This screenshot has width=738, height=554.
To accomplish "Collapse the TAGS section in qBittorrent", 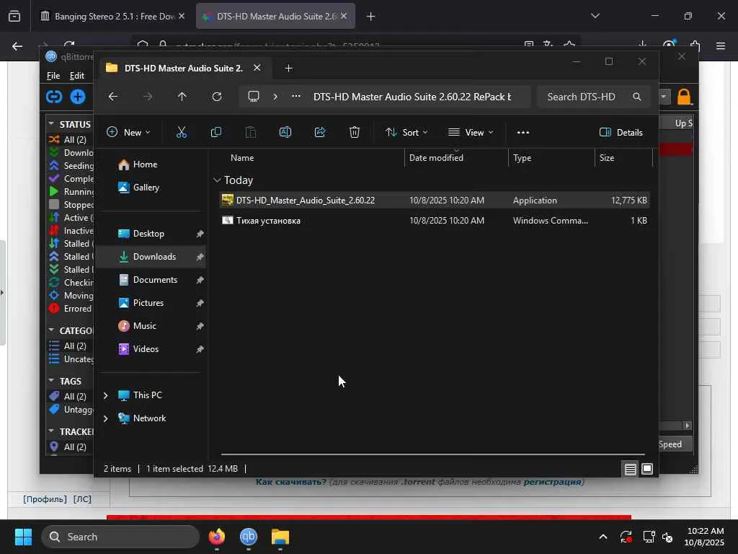I will click(x=51, y=381).
